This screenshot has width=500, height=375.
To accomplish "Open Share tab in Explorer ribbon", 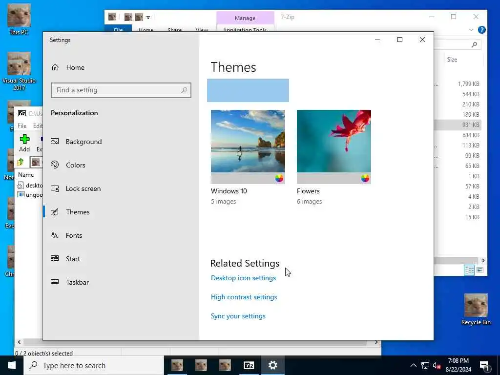I will click(x=174, y=30).
